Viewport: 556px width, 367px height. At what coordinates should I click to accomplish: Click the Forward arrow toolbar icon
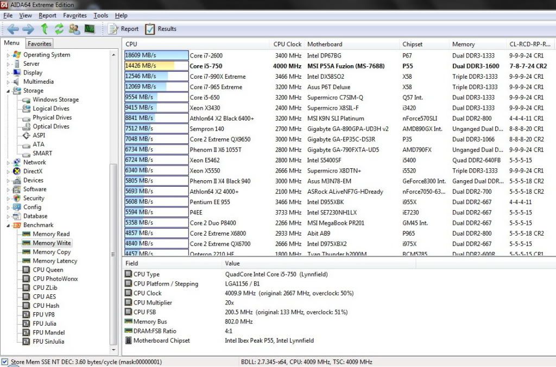[28, 29]
